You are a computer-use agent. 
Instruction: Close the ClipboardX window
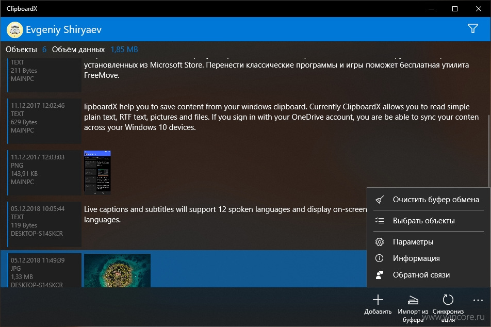click(x=479, y=9)
